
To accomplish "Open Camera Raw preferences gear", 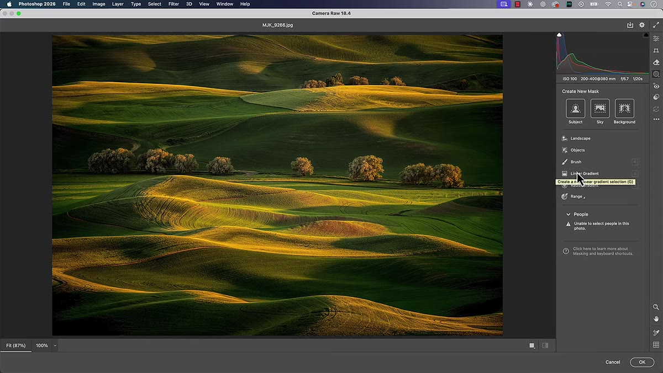I will coord(642,25).
